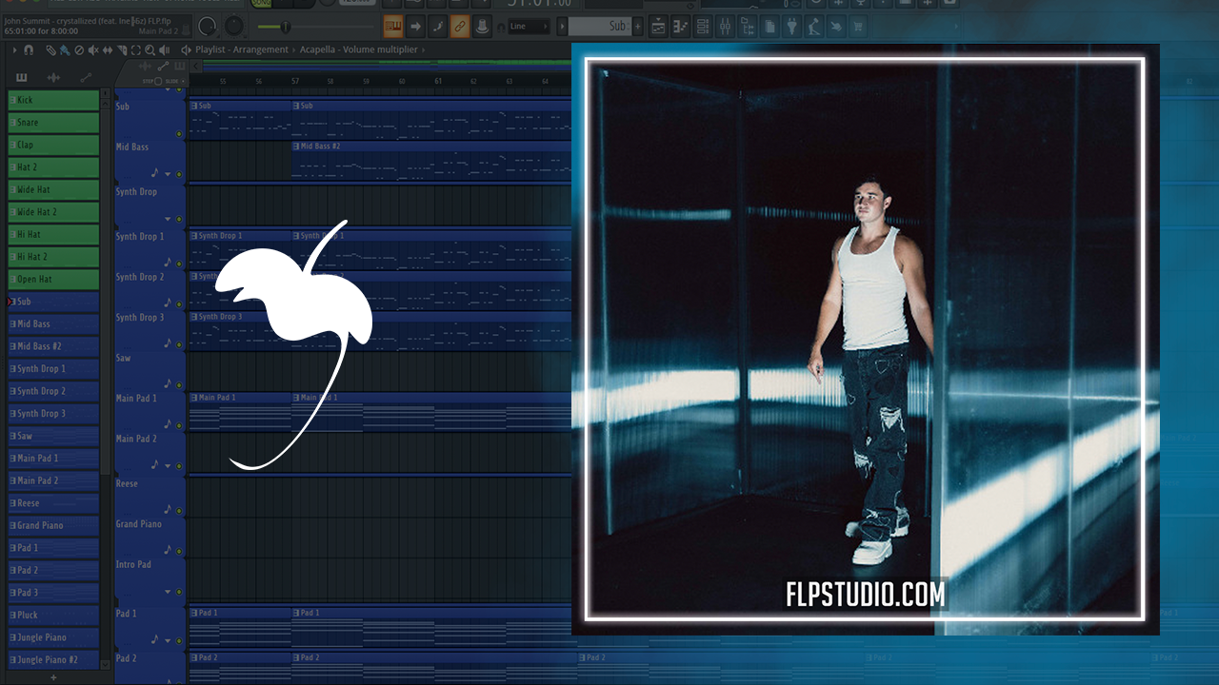Click the Arrangement breadcrumb item
Image resolution: width=1219 pixels, height=685 pixels.
(258, 49)
